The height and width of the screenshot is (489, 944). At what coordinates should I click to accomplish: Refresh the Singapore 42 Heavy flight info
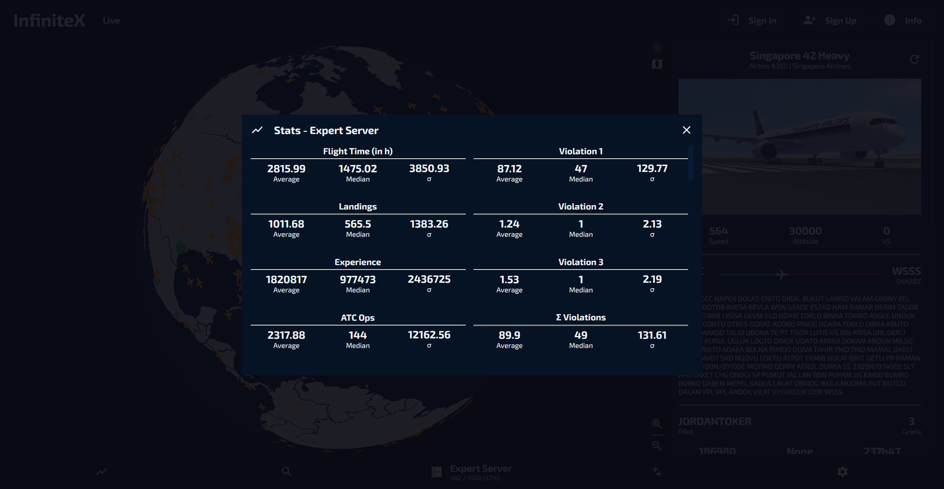point(914,59)
